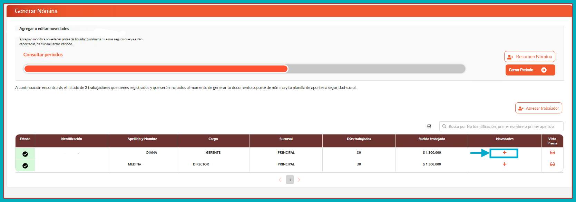The image size is (576, 202).
Task: Click the person icon in Resumen Nómina
Action: 510,57
